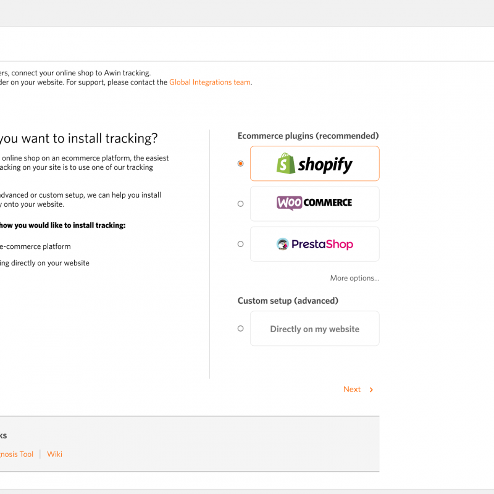Click the Directly on my website card
This screenshot has height=494, width=494.
coord(314,329)
